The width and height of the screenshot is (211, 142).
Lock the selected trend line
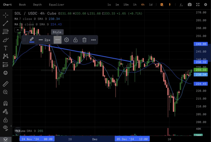[75, 40]
